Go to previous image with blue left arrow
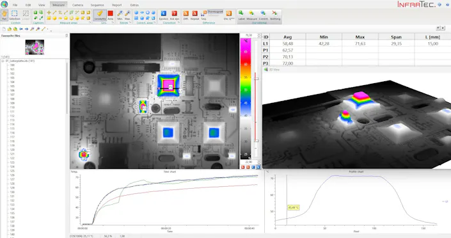Screen dimensions: 451x238 21,29
